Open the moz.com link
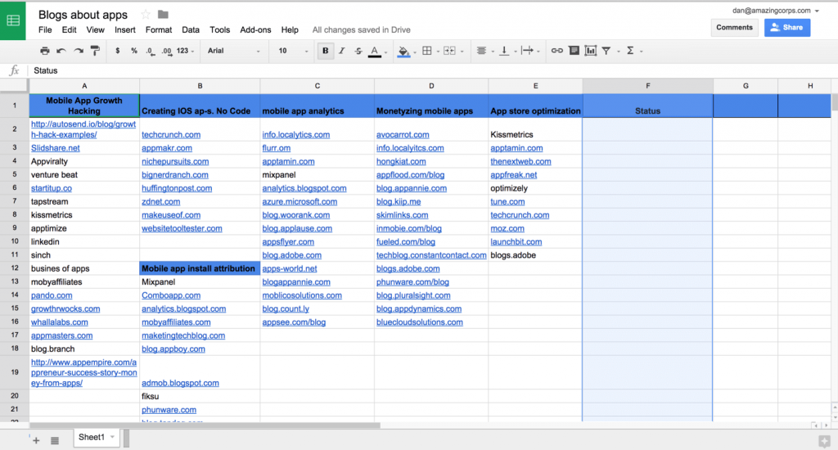The height and width of the screenshot is (450, 838). tap(507, 228)
